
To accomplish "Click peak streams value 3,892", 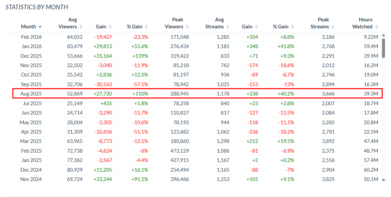I will pyautogui.click(x=328, y=141).
